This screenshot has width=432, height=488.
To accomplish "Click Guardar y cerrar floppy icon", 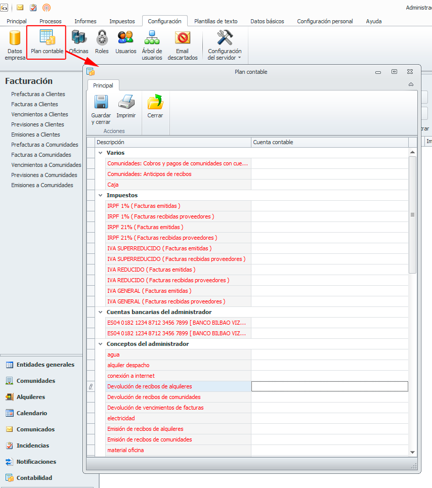I will 101,103.
